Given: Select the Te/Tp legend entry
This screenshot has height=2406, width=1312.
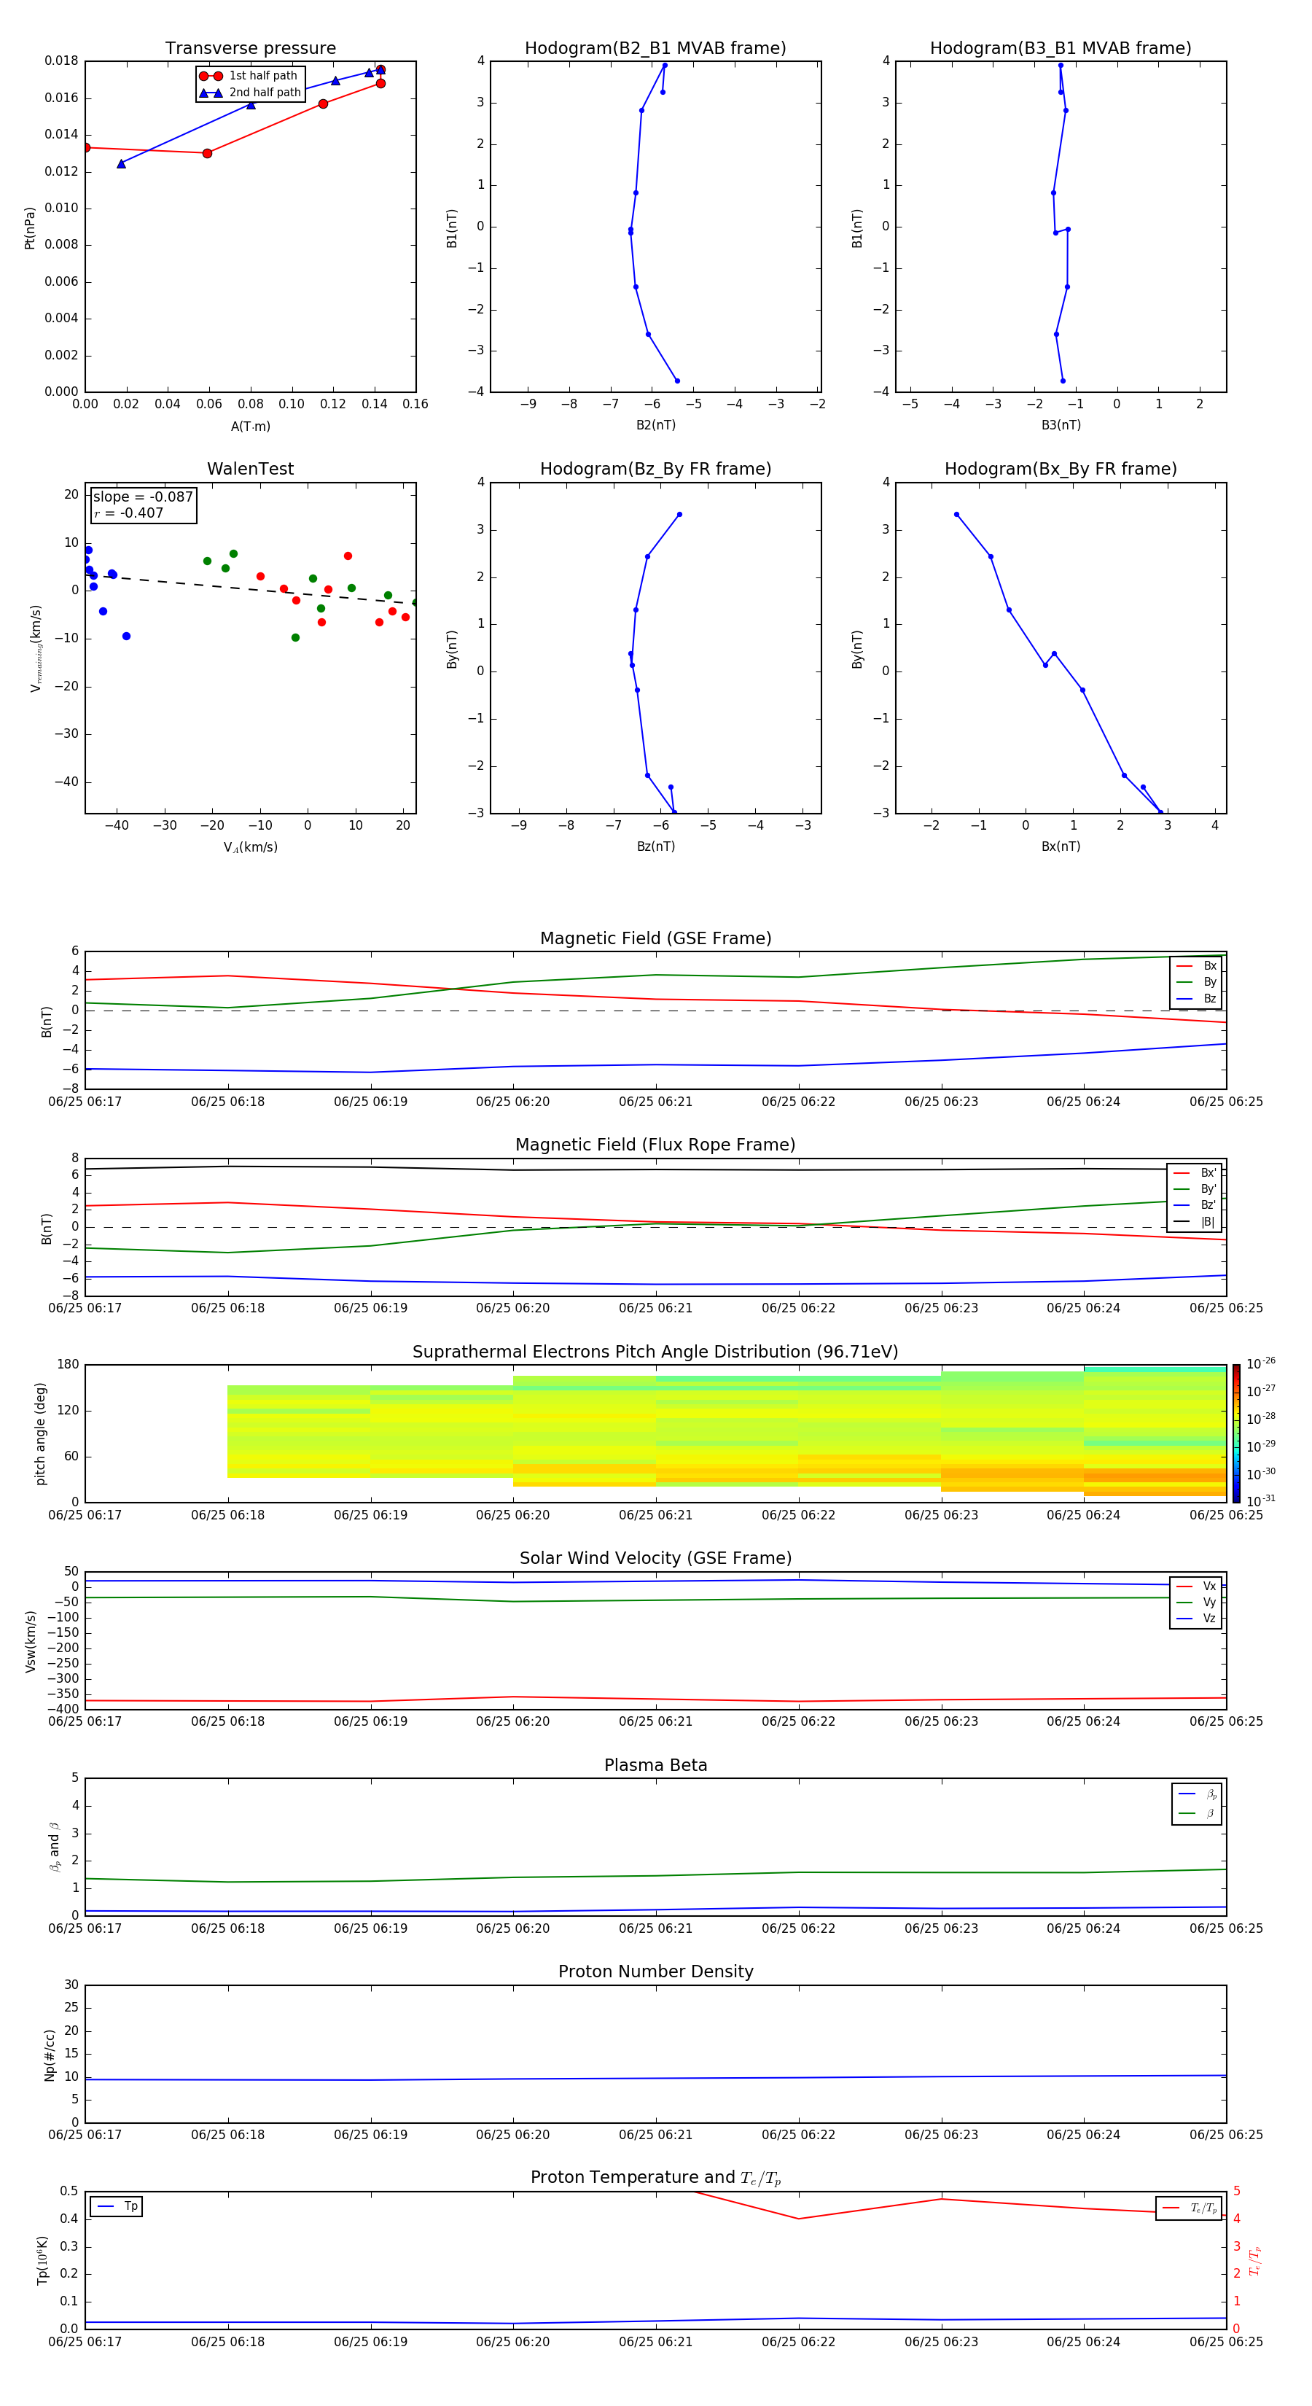Looking at the screenshot, I should 1190,2208.
